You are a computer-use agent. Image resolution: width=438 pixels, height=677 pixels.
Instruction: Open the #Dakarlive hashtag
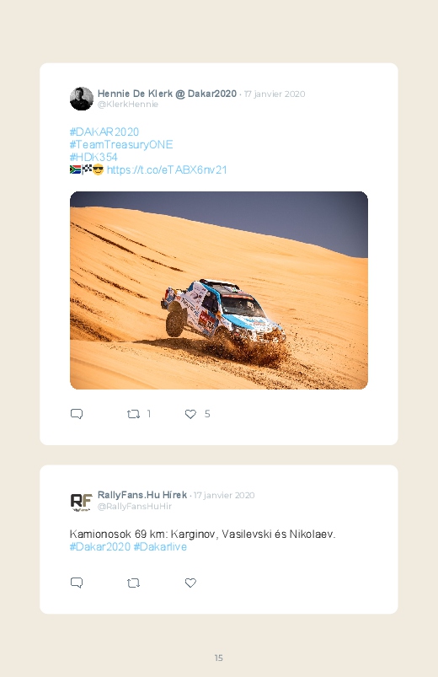pyautogui.click(x=160, y=546)
